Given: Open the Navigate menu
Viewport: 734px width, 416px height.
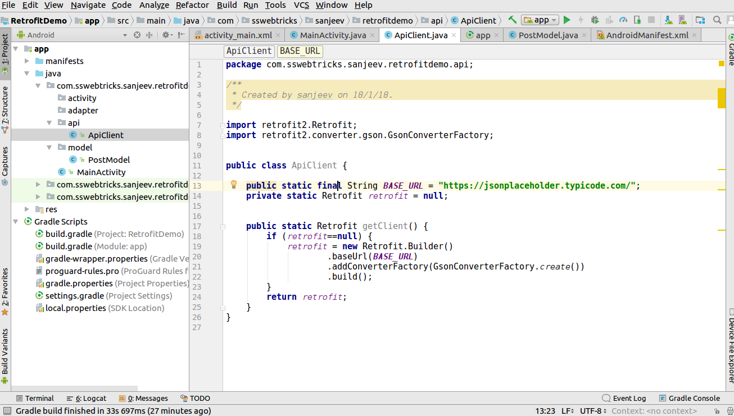Looking at the screenshot, I should 88,5.
